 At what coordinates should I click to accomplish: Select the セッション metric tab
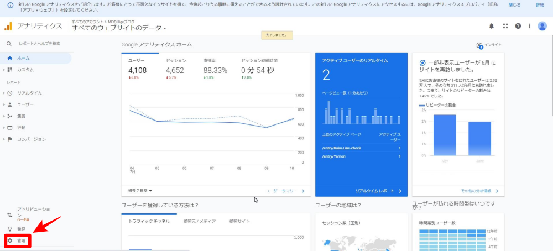(x=176, y=67)
